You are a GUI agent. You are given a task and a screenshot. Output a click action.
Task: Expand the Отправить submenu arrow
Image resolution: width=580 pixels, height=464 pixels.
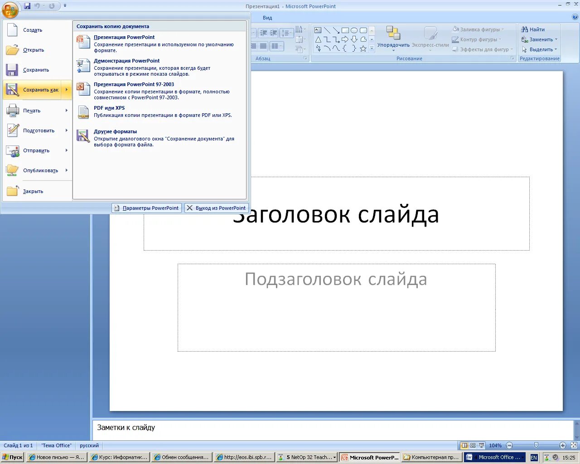[x=67, y=150]
